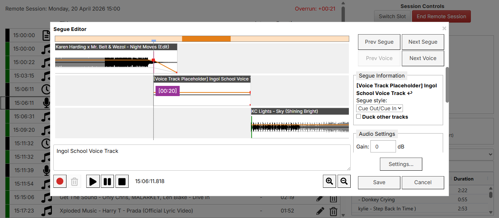The height and width of the screenshot is (218, 499).
Task: Click the clock icon at 15:11:32
Action: coord(46,143)
